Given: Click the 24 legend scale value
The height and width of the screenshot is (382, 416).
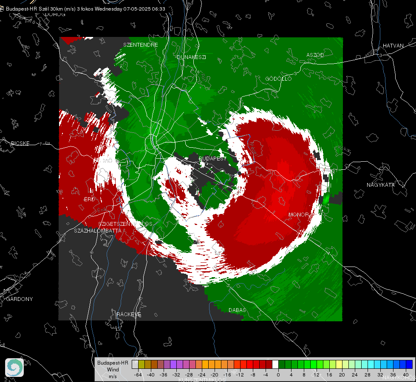Looking at the screenshot, I should click(355, 375).
